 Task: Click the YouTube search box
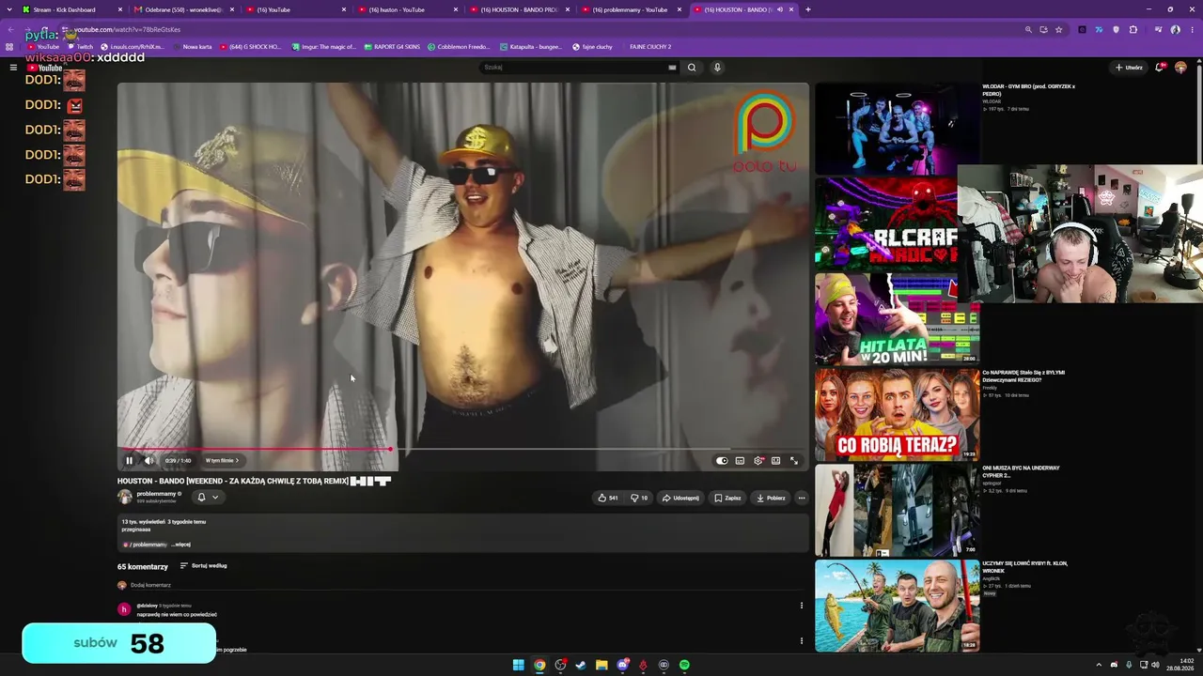[x=573, y=68]
